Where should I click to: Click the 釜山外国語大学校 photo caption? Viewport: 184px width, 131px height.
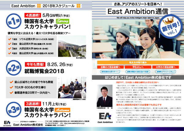pyautogui.click(x=81, y=58)
